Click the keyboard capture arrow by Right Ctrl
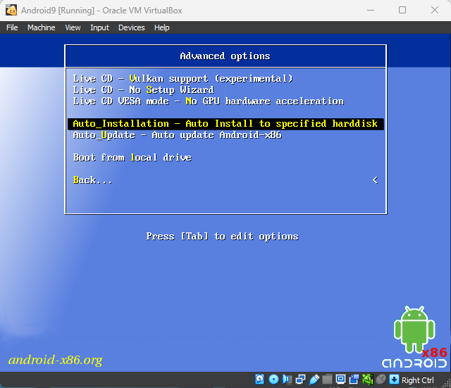Image resolution: width=451 pixels, height=388 pixels. click(394, 380)
